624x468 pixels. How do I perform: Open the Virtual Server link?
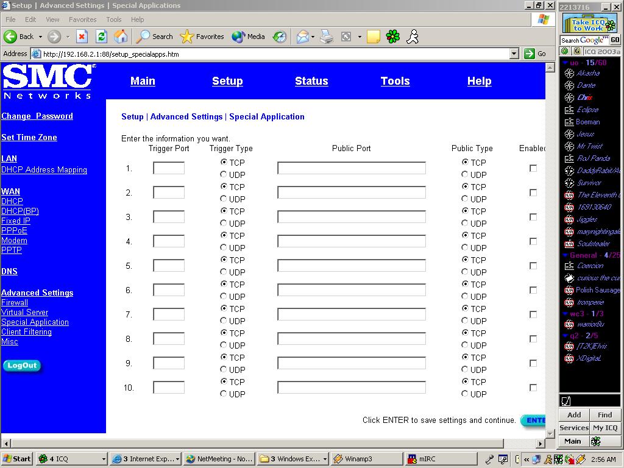(24, 312)
